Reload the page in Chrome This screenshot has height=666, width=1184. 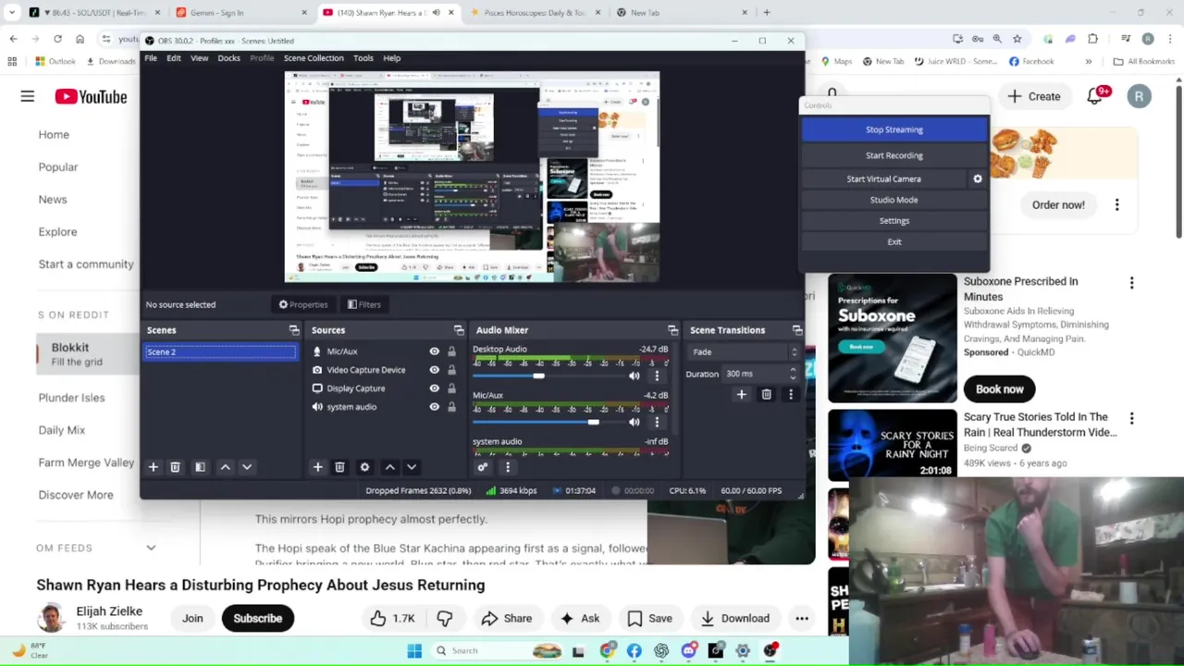[57, 39]
